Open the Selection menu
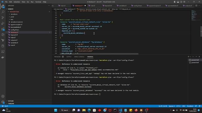Viewport: 202px width, 113px height. (17, 2)
